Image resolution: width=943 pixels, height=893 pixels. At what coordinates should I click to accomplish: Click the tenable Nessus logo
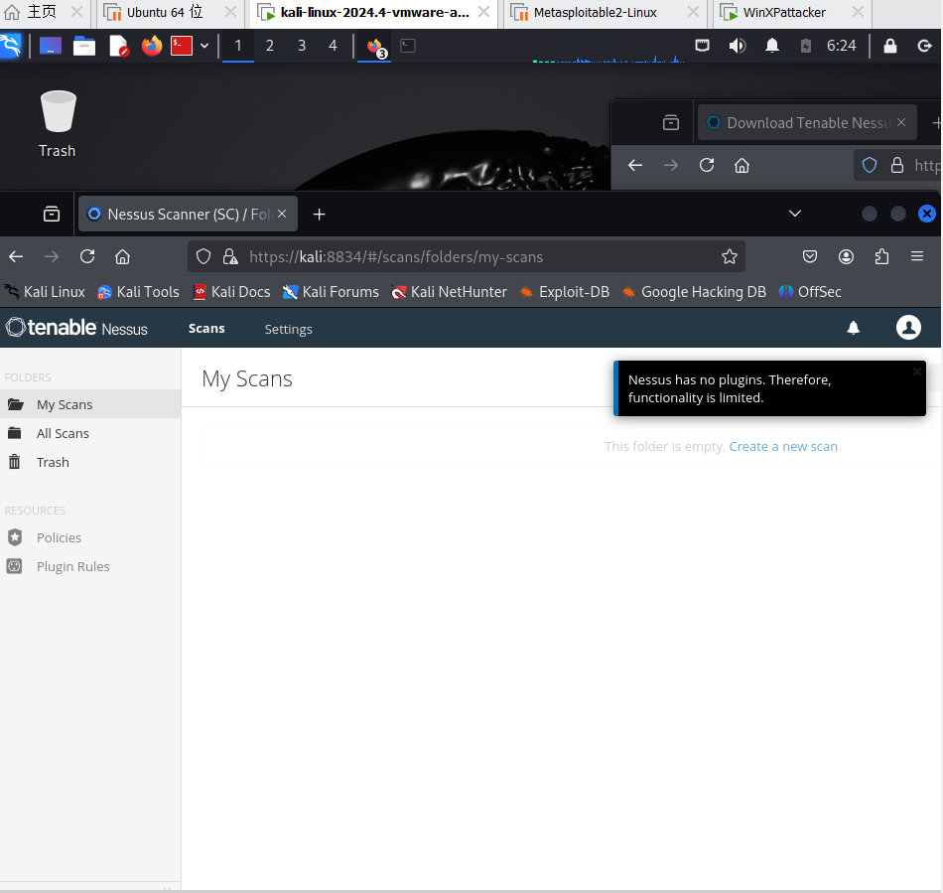point(77,328)
